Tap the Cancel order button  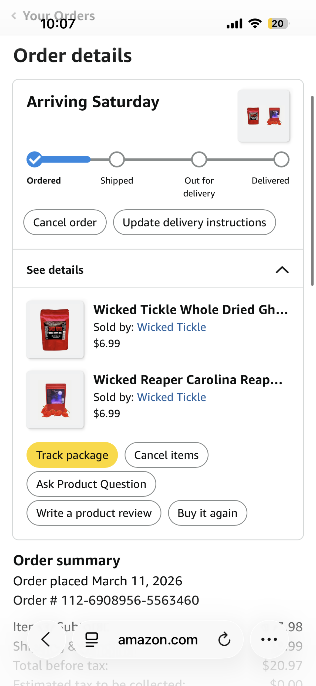(x=65, y=222)
